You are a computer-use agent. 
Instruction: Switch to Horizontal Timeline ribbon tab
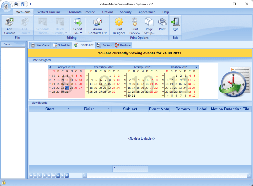81,12
